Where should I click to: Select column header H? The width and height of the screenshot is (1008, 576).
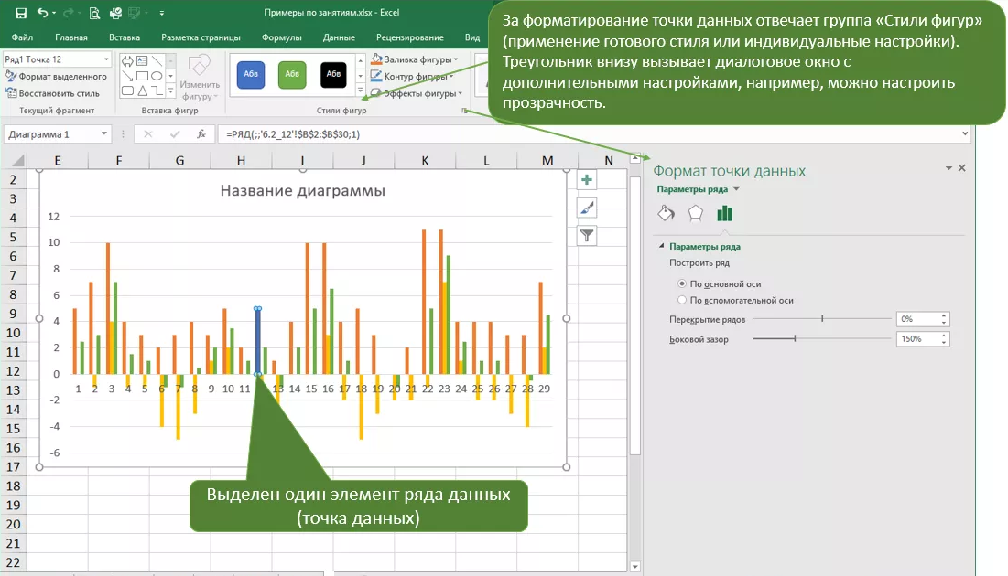241,161
